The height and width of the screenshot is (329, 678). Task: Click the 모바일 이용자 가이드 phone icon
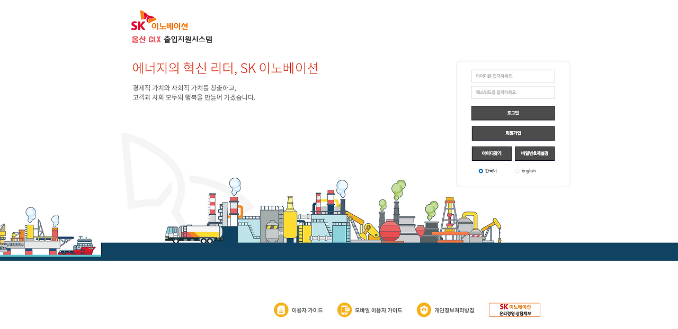pos(344,310)
